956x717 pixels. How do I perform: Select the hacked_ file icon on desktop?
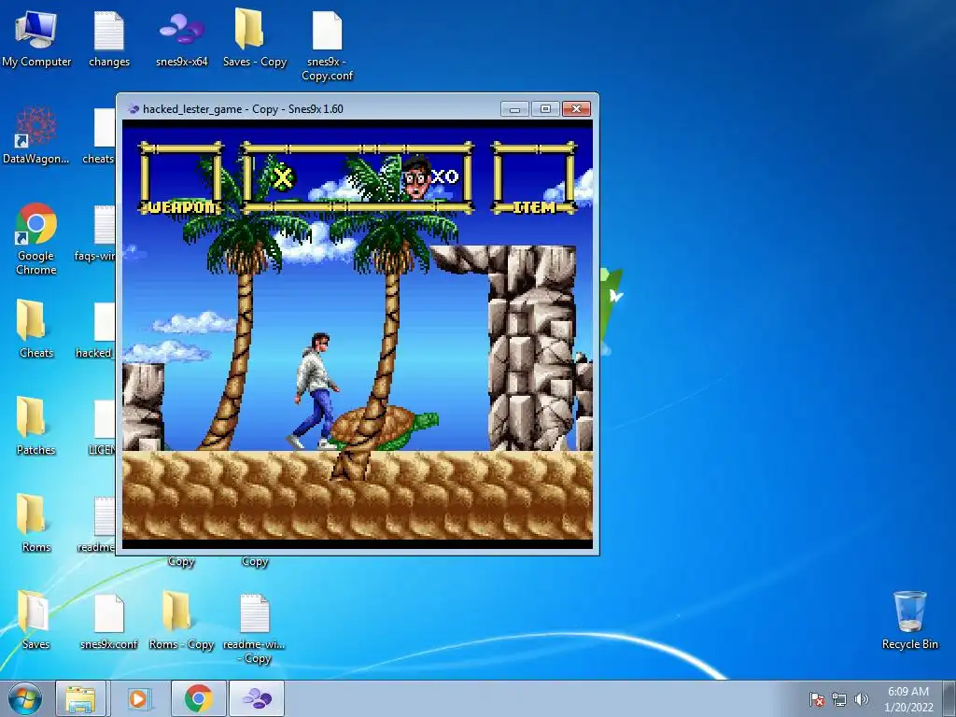(x=97, y=330)
